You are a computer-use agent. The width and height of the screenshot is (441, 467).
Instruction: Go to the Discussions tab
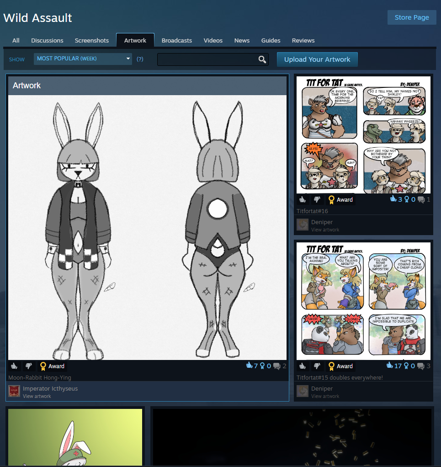click(x=47, y=40)
